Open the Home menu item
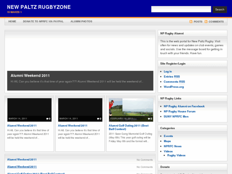 tap(12, 21)
